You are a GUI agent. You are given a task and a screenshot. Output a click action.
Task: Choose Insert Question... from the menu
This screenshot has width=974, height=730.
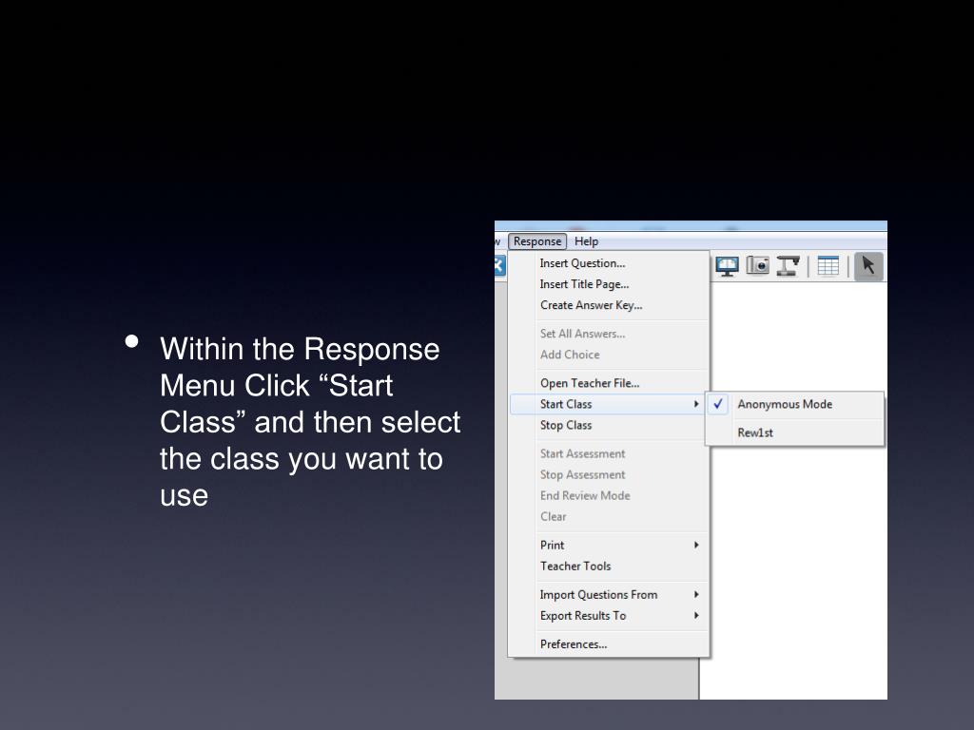[x=609, y=263]
